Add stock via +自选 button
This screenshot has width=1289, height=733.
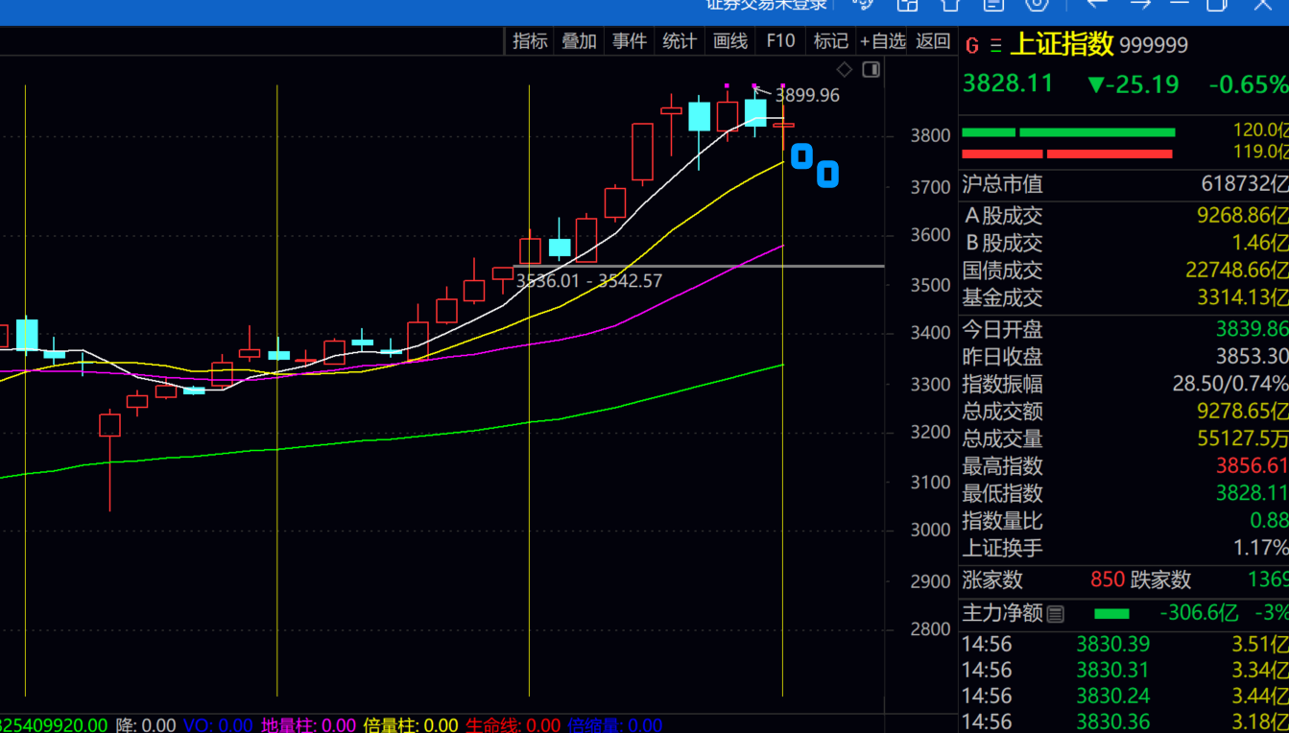tap(883, 41)
